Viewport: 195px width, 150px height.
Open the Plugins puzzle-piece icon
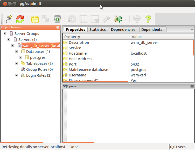pyautogui.click(x=118, y=19)
